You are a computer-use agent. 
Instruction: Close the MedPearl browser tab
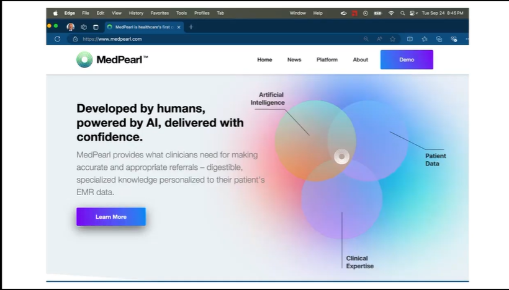pos(180,27)
